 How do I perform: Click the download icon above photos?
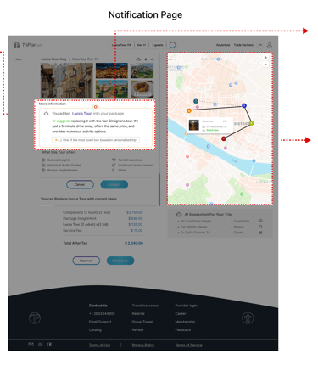coord(146,59)
